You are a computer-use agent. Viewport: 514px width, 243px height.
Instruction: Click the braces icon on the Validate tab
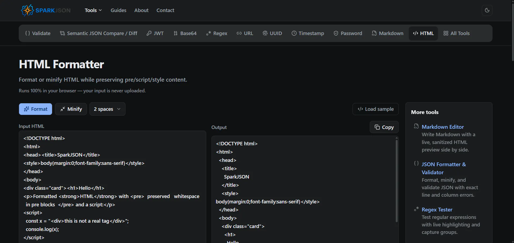[27, 33]
